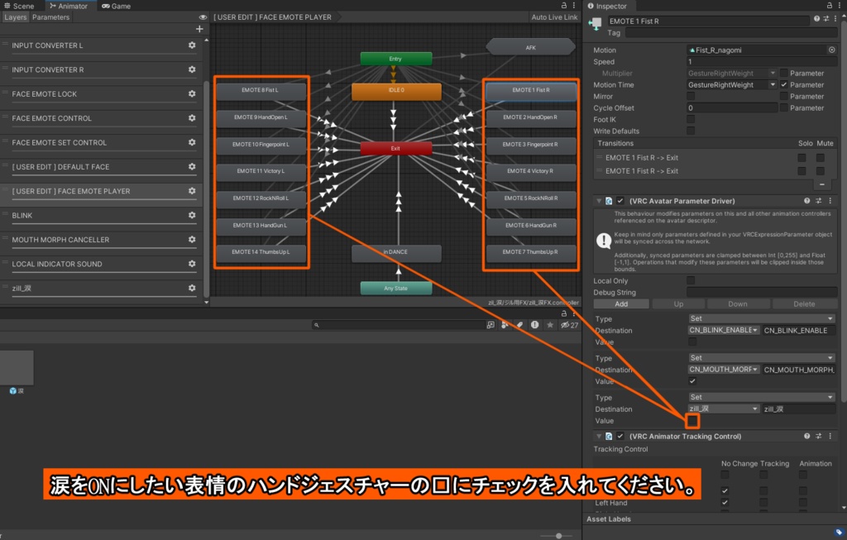Add a new animator layer with plus icon
847x540 pixels.
(199, 29)
